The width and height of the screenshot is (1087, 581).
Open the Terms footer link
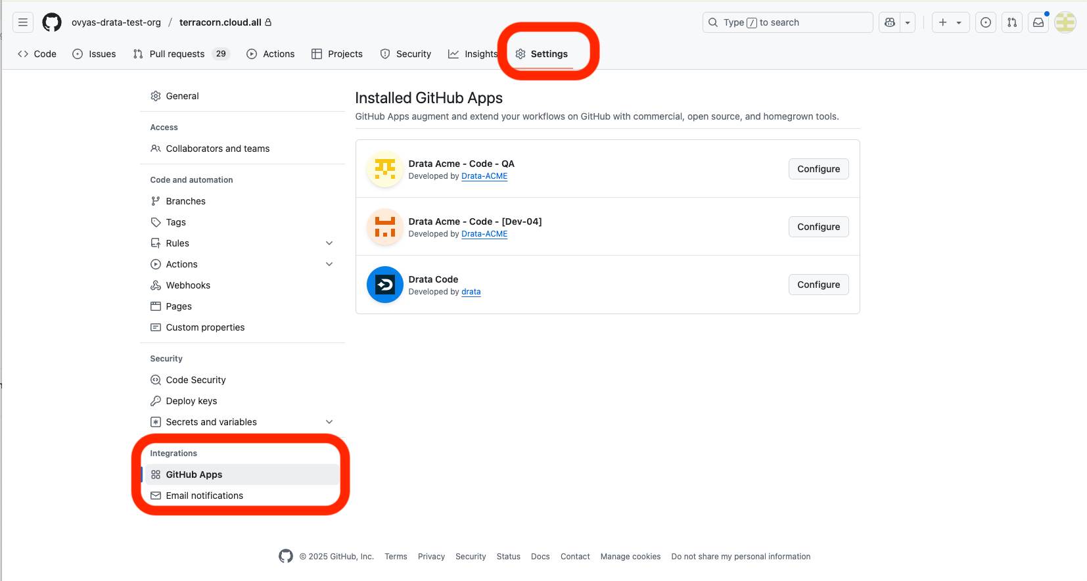tap(396, 557)
